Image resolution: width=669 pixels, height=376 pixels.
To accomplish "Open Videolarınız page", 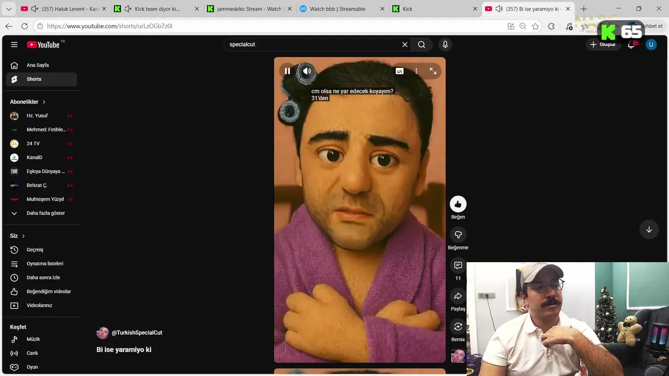I will coord(41,305).
